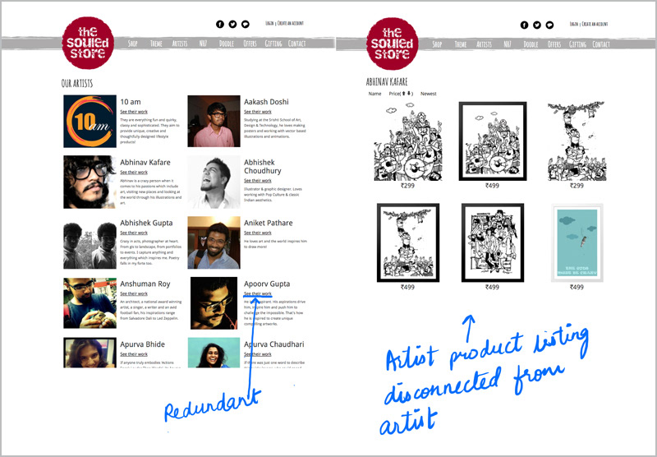Sort the product listing by Name
The image size is (657, 457).
(374, 94)
